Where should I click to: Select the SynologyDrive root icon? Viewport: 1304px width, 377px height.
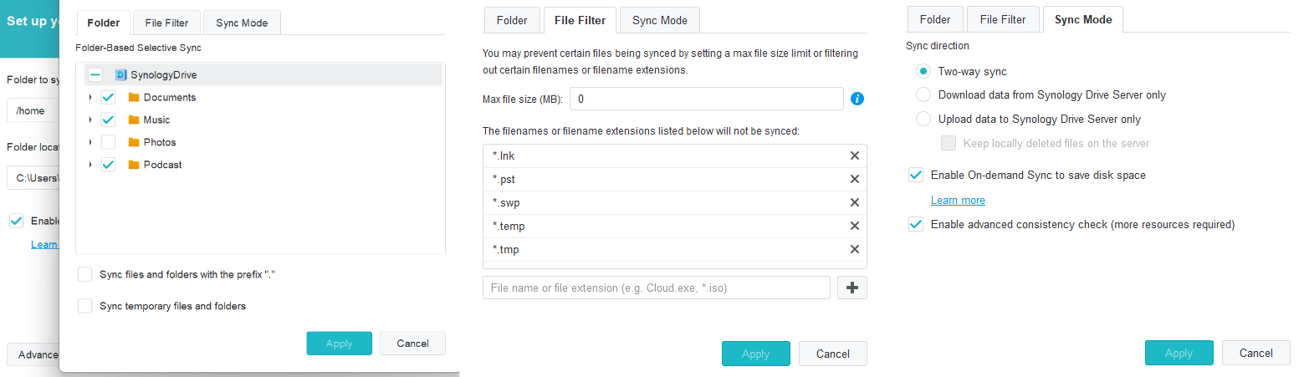click(x=120, y=74)
